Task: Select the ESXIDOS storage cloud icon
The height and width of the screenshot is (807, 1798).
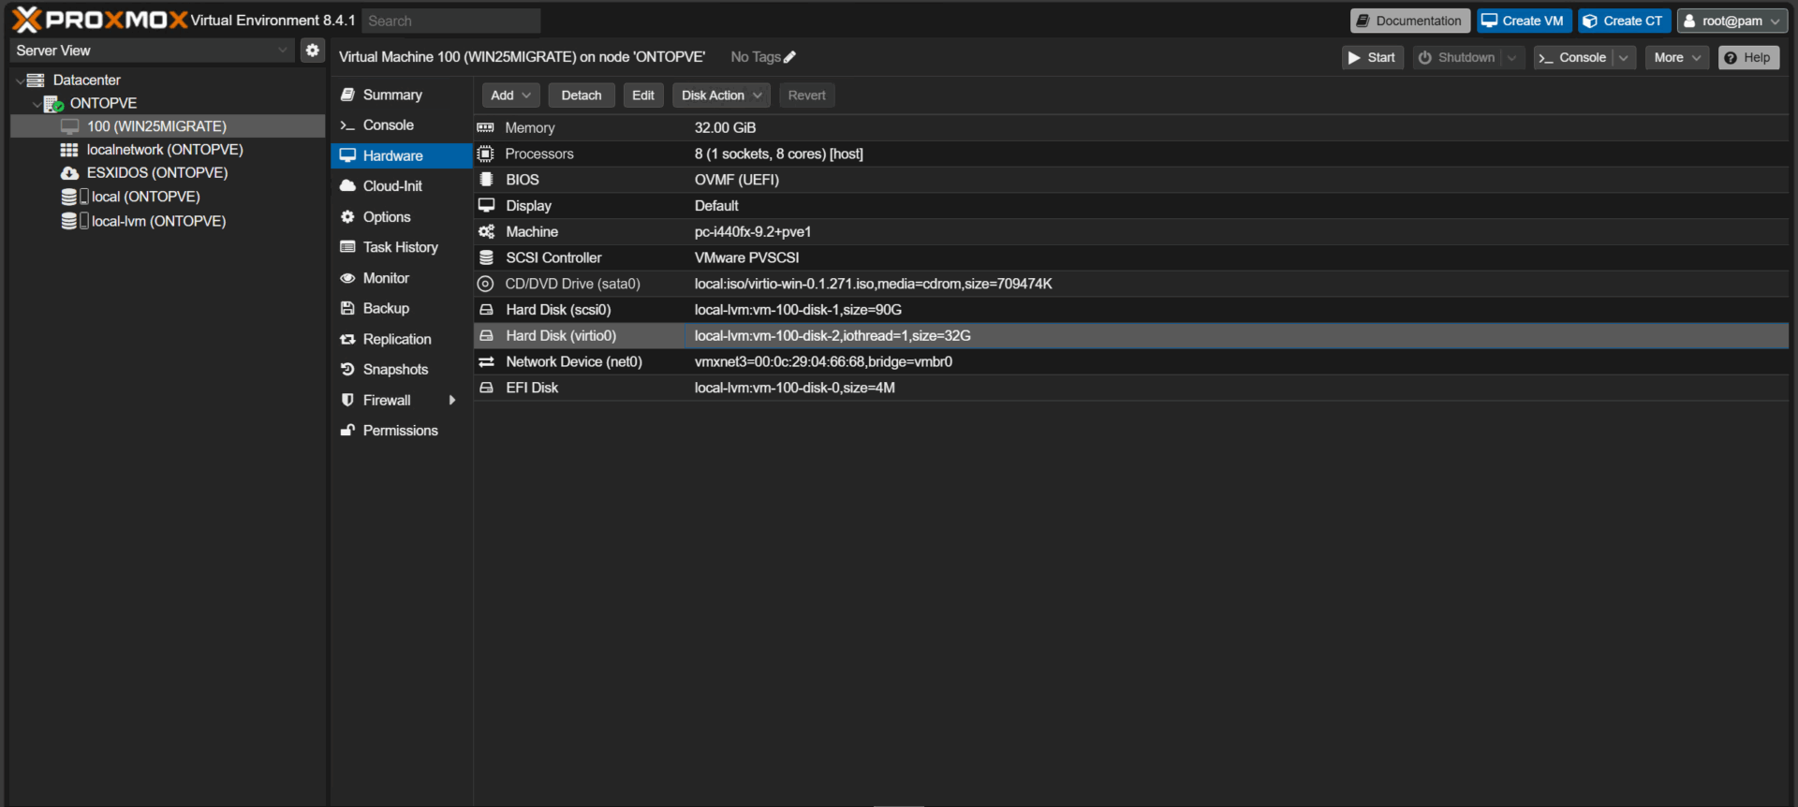Action: 69,173
